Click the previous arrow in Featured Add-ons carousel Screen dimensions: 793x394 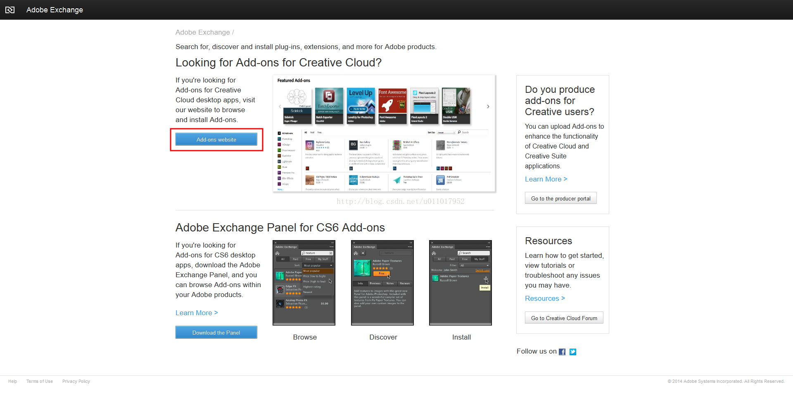(x=280, y=106)
